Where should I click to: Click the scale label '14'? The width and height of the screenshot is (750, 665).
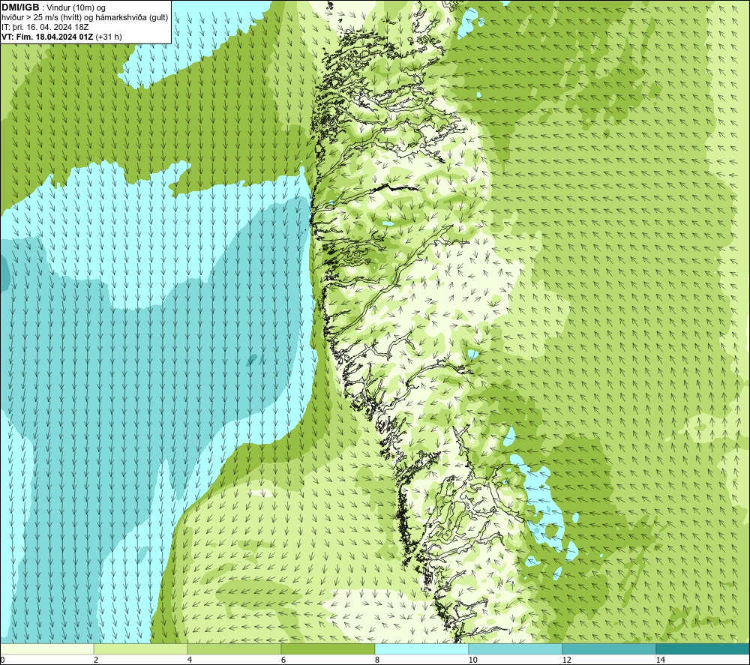point(660,661)
